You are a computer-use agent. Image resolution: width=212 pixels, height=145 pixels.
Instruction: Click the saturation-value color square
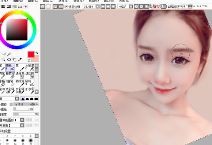[x=17, y=30]
